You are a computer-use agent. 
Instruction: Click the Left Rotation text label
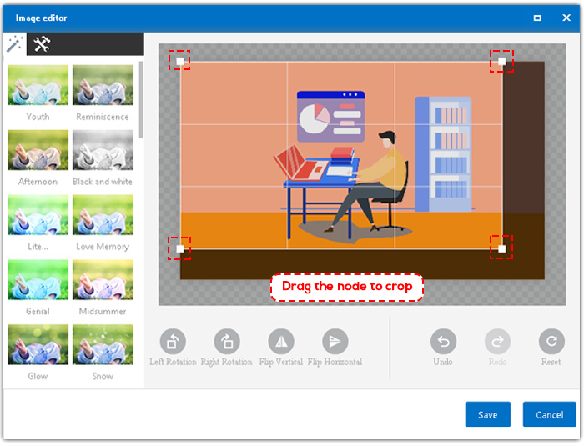173,362
